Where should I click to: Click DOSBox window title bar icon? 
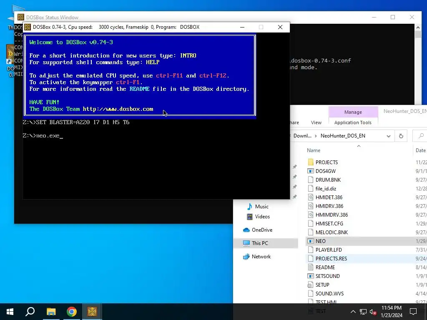(x=28, y=27)
